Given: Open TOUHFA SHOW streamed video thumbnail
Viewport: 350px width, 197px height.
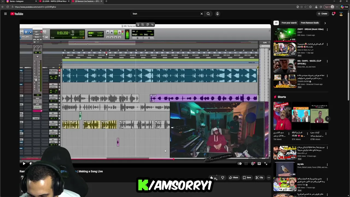Looking at the screenshot, I should (285, 81).
